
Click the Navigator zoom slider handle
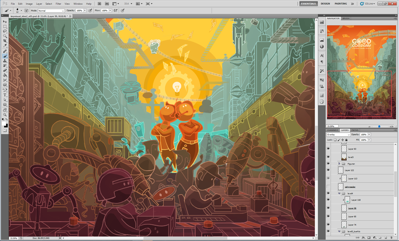click(379, 126)
